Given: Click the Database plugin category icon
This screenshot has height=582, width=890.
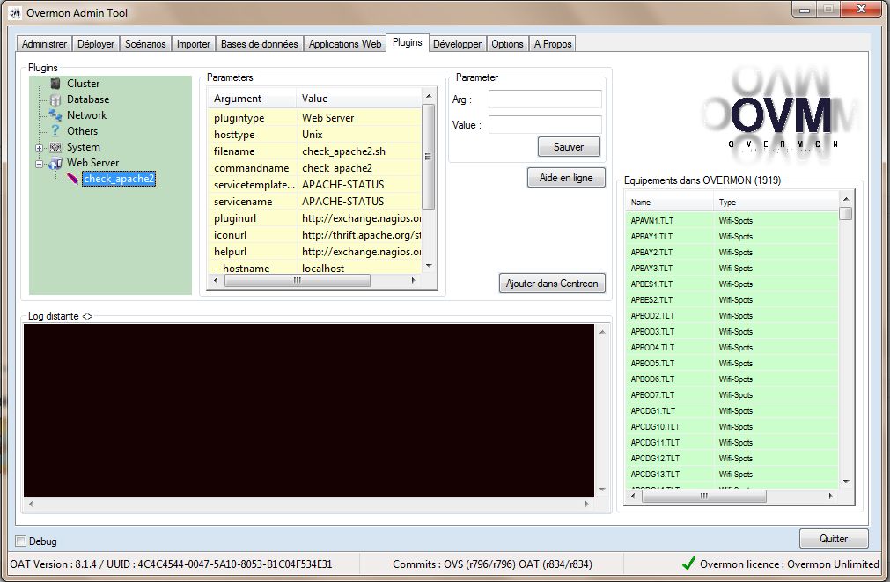Looking at the screenshot, I should coord(55,99).
